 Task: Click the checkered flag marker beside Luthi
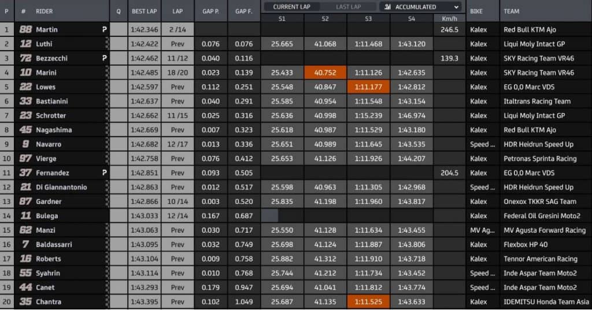click(106, 44)
